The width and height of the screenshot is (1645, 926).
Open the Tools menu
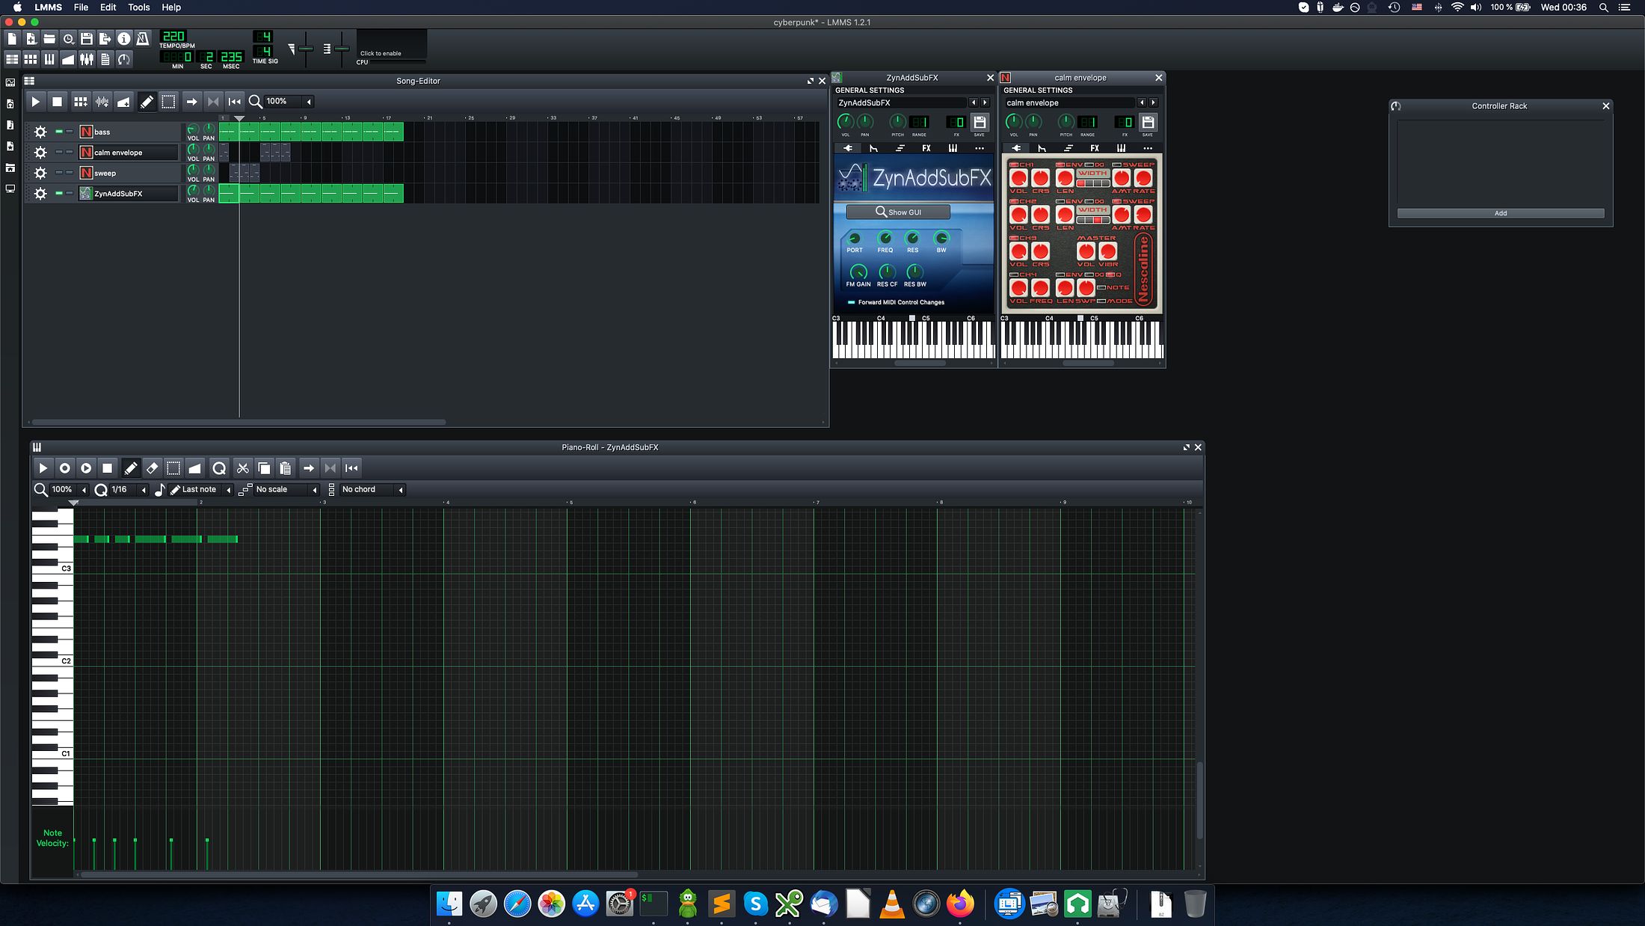138,7
